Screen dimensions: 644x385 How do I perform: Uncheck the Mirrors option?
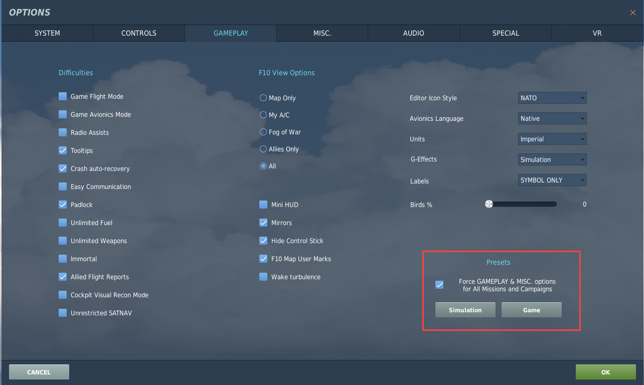263,223
